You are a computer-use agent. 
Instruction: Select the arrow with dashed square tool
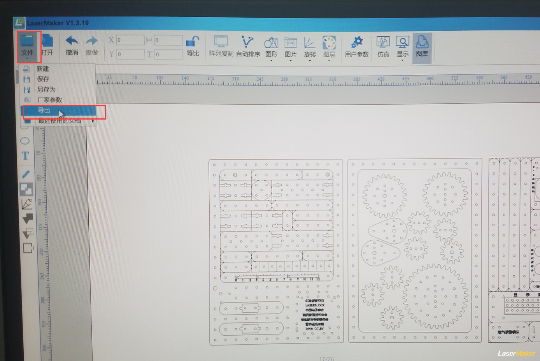[x=28, y=233]
